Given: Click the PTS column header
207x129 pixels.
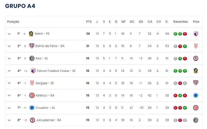Looking at the screenshot, I should tap(89, 22).
